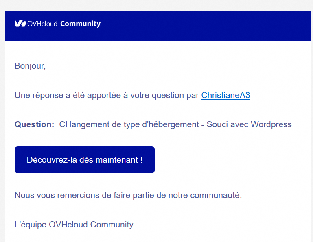Image resolution: width=313 pixels, height=242 pixels.
Task: Select the bold "Question:" label
Action: pos(34,124)
